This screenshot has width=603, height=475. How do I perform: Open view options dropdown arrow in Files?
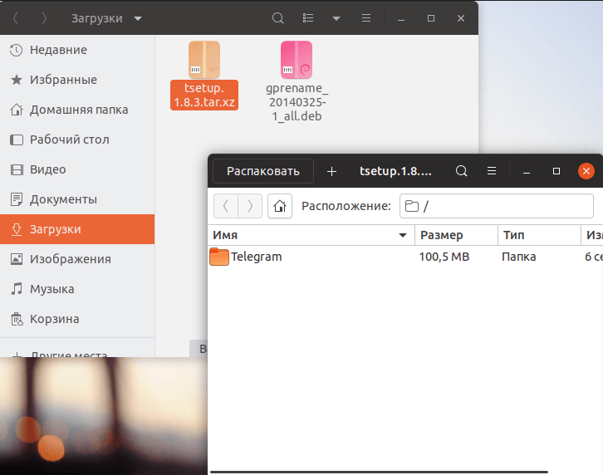point(336,18)
